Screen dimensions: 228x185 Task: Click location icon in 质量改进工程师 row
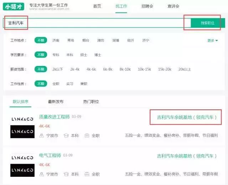click(42, 135)
